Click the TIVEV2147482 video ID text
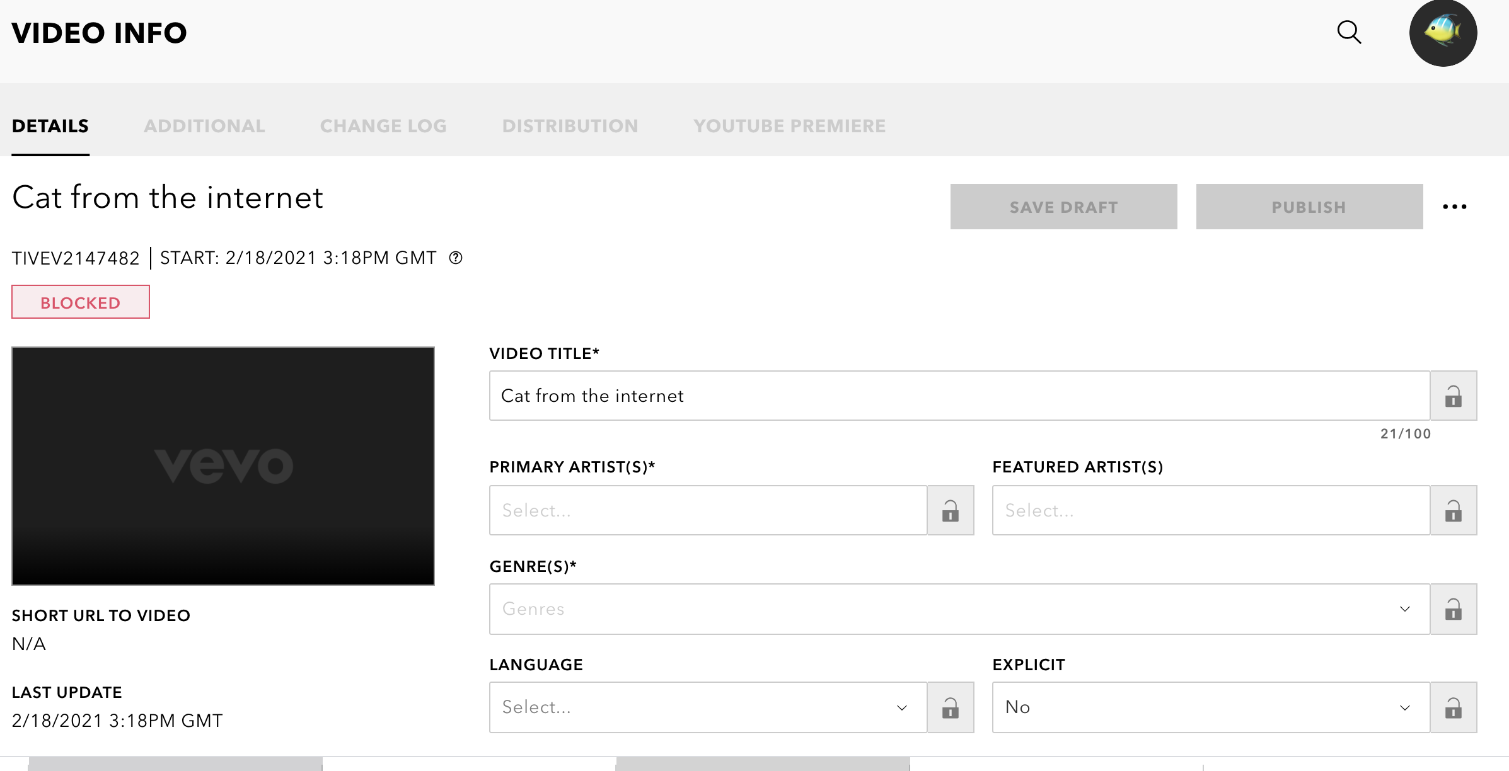This screenshot has height=771, width=1509. tap(76, 258)
